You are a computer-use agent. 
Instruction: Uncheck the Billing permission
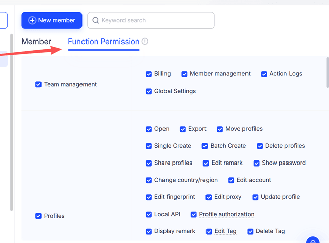[x=149, y=74]
